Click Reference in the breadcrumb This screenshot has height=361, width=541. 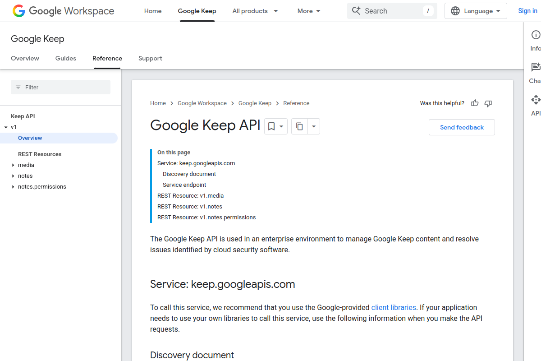[x=296, y=103]
